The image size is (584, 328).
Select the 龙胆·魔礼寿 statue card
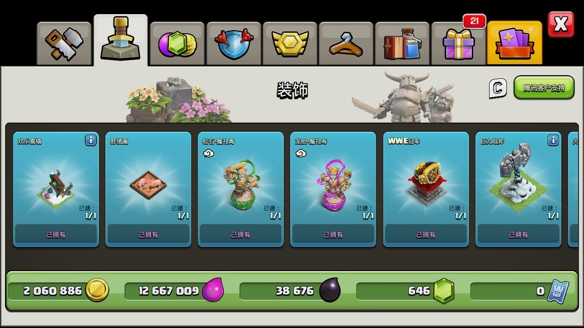(333, 189)
